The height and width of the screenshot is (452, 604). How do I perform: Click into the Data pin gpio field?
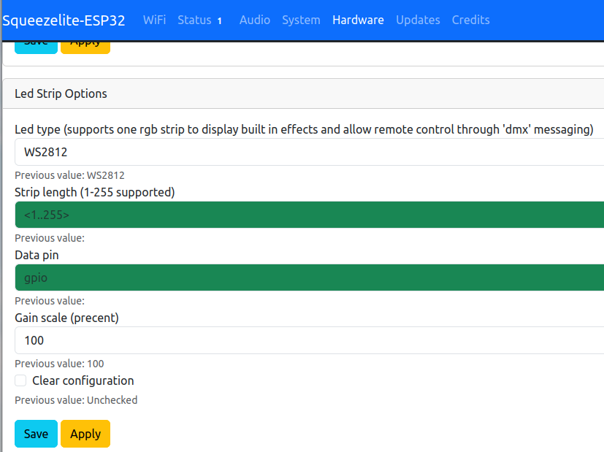pos(307,277)
